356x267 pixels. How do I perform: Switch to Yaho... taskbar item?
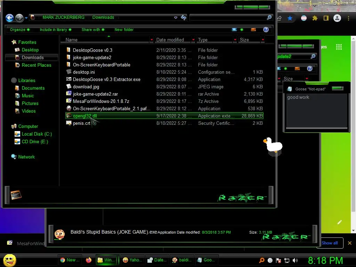pos(132,260)
